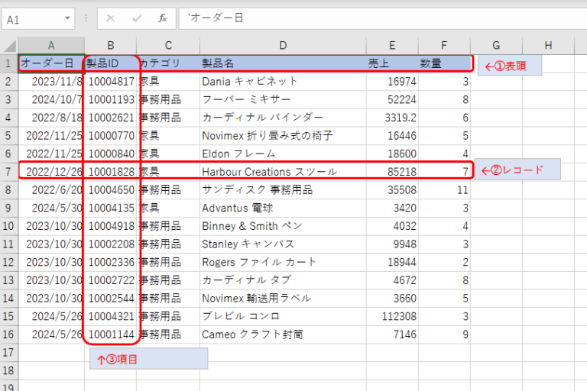The width and height of the screenshot is (587, 391).
Task: Select column B header
Action: point(111,45)
